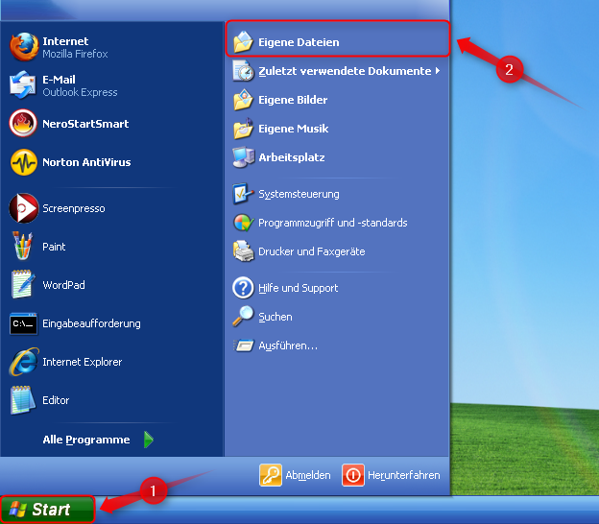Click the Suchen magnifier icon
The width and height of the screenshot is (599, 524).
pyautogui.click(x=243, y=317)
